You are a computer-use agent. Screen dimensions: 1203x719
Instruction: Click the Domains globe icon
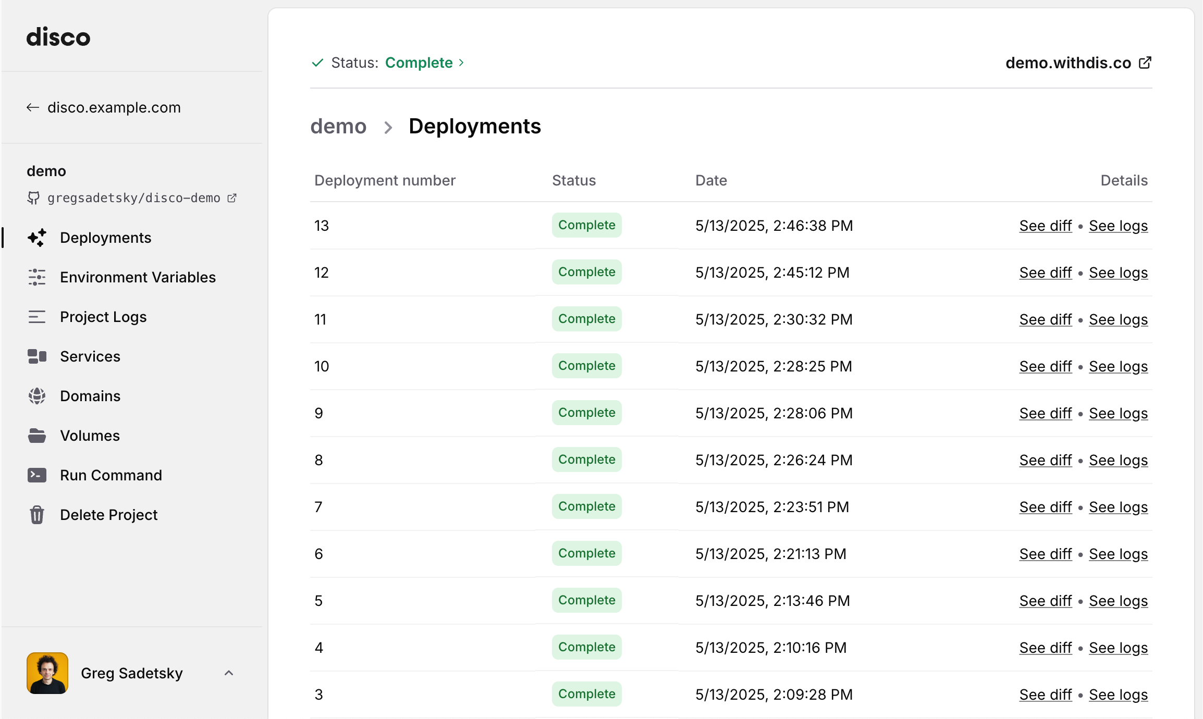coord(37,396)
